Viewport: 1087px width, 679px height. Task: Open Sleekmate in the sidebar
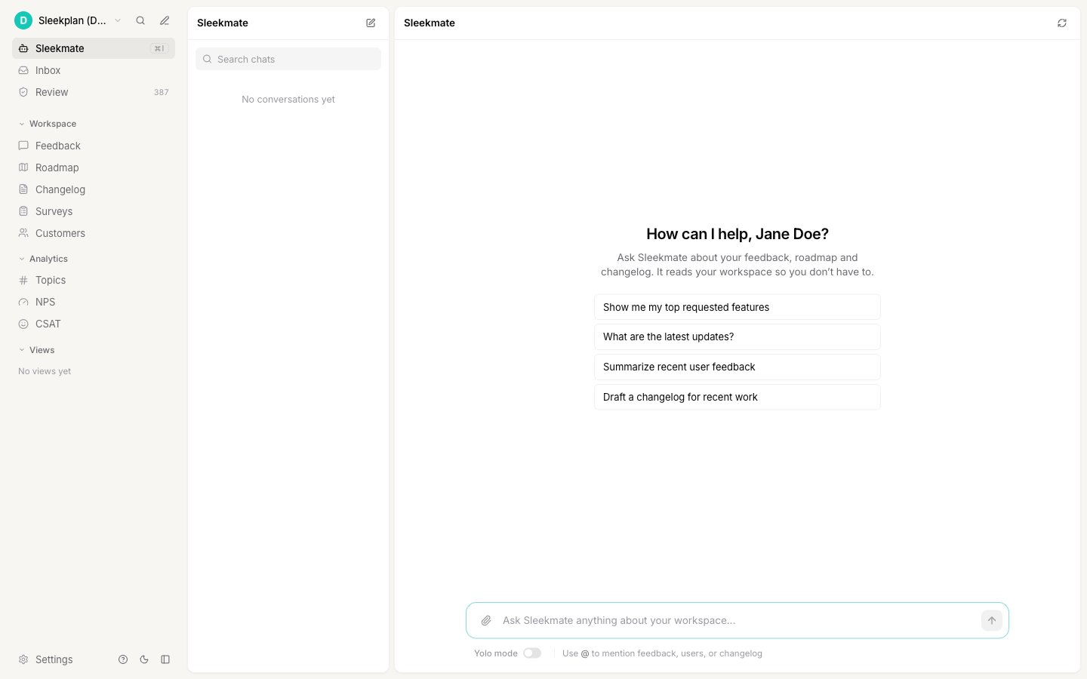(x=94, y=48)
